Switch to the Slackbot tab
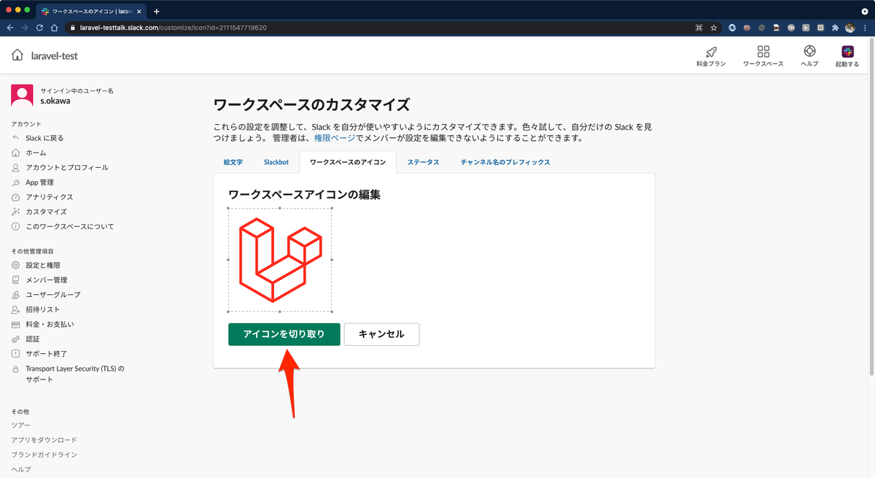Viewport: 875px width, 478px height. (276, 162)
